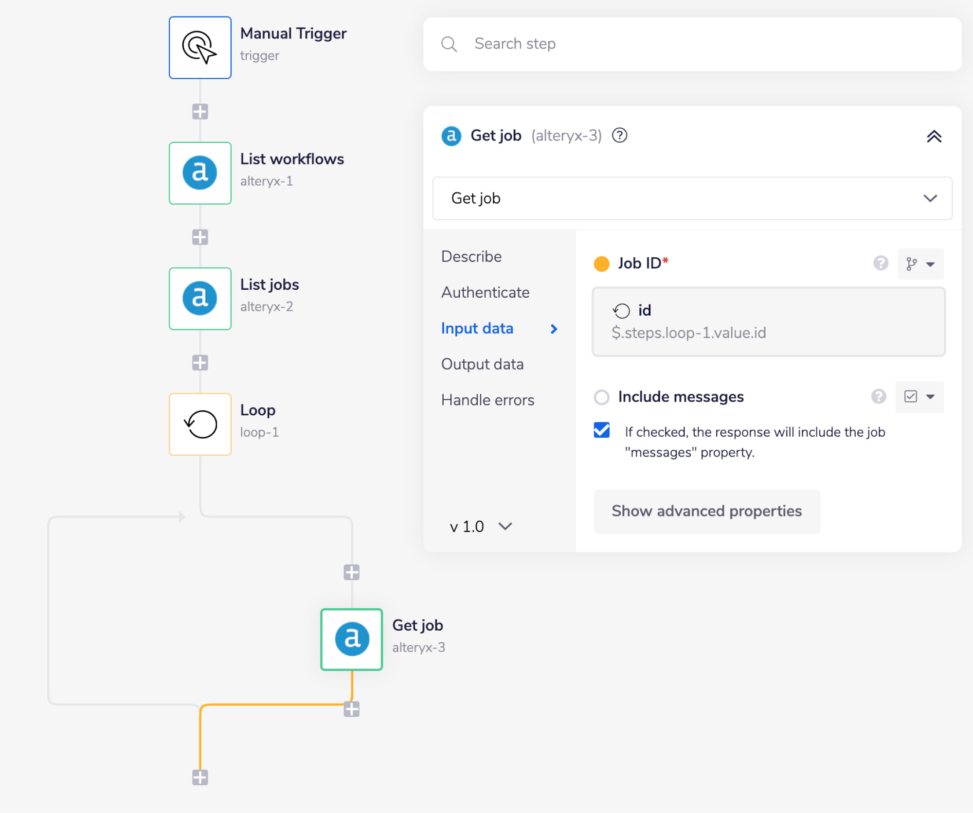The height and width of the screenshot is (813, 973).
Task: Switch to the Authenticate tab
Action: [x=485, y=292]
